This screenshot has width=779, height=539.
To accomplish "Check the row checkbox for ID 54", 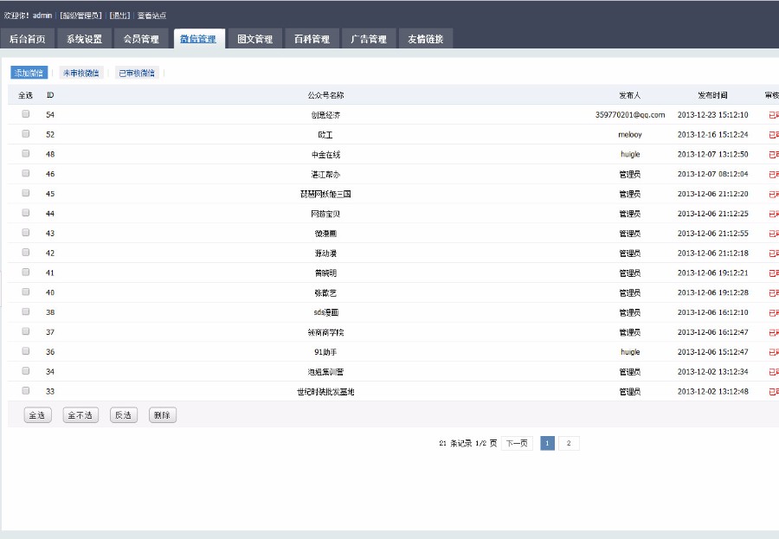I will pos(25,113).
